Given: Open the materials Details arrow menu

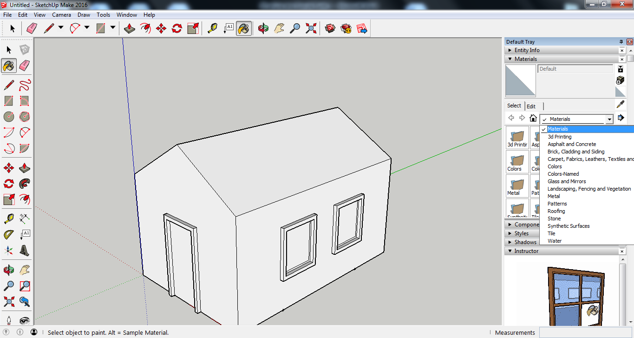Looking at the screenshot, I should (621, 118).
